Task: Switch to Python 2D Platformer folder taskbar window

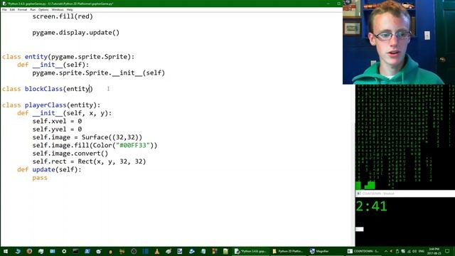Action: [288, 251]
